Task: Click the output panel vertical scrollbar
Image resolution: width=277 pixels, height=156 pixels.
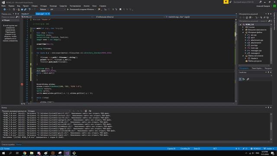Action: point(271,126)
